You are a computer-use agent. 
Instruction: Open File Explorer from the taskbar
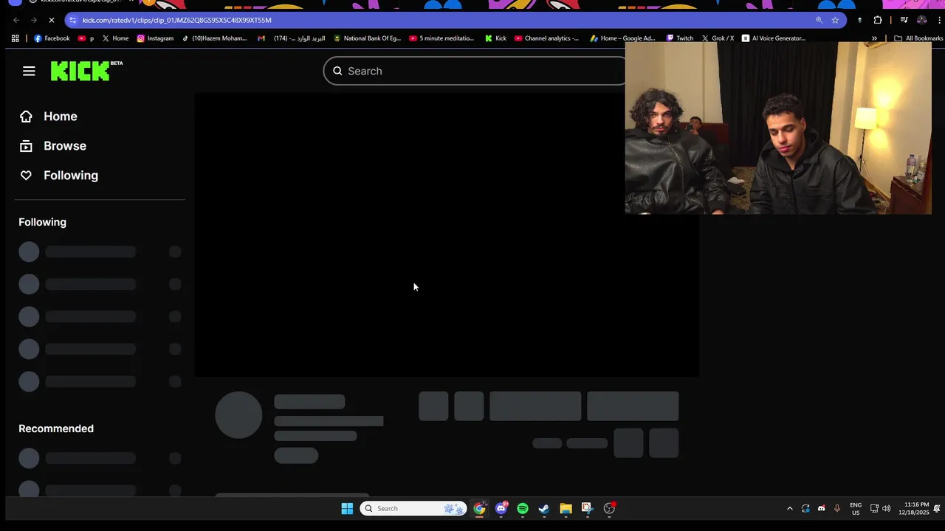point(566,508)
